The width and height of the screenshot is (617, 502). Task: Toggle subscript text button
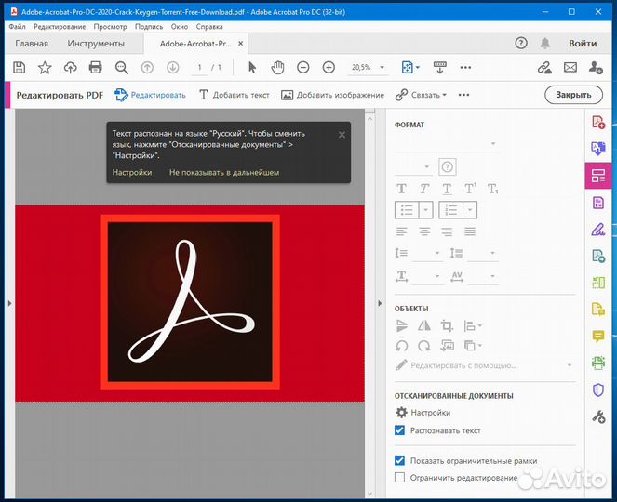(492, 189)
